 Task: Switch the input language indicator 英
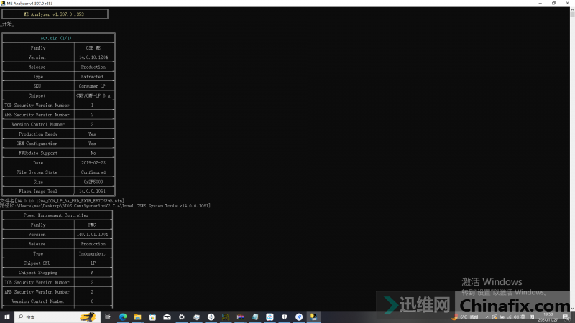pos(523,317)
